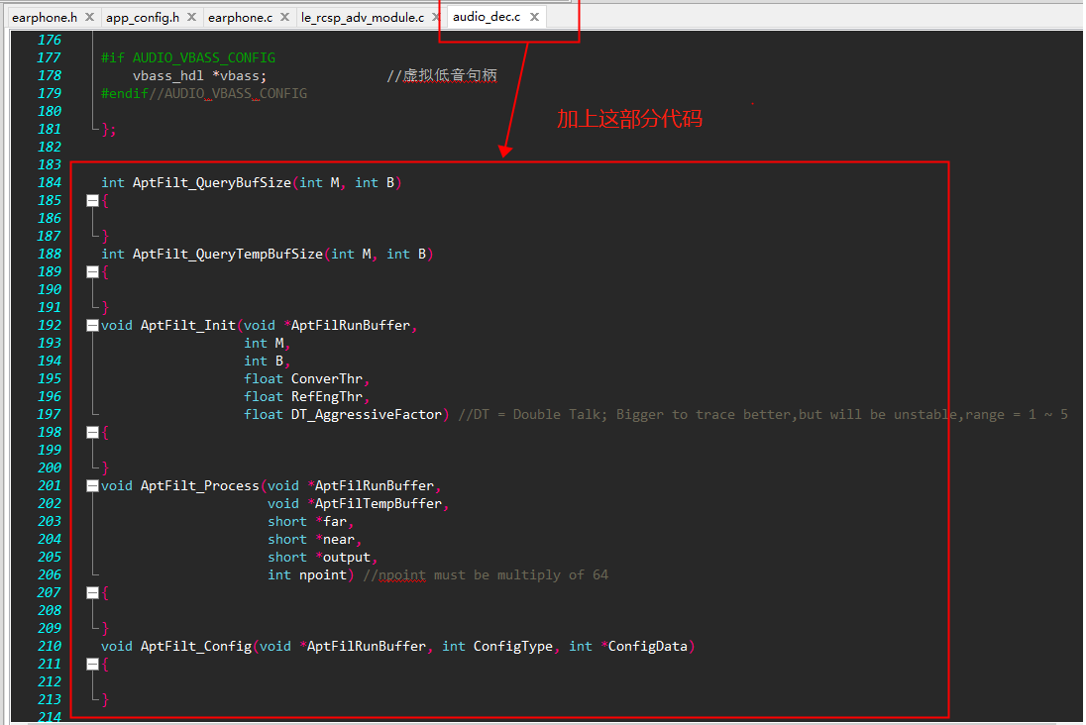Click the AptFilTempBuffer parameter
Viewport: 1086px width, 725px height.
[x=379, y=503]
